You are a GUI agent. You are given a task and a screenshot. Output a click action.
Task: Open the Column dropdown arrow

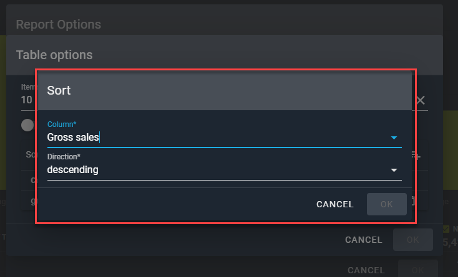(x=394, y=138)
